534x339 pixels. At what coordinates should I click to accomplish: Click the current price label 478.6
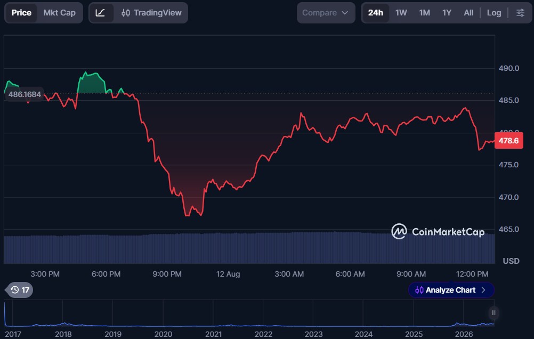pos(508,141)
